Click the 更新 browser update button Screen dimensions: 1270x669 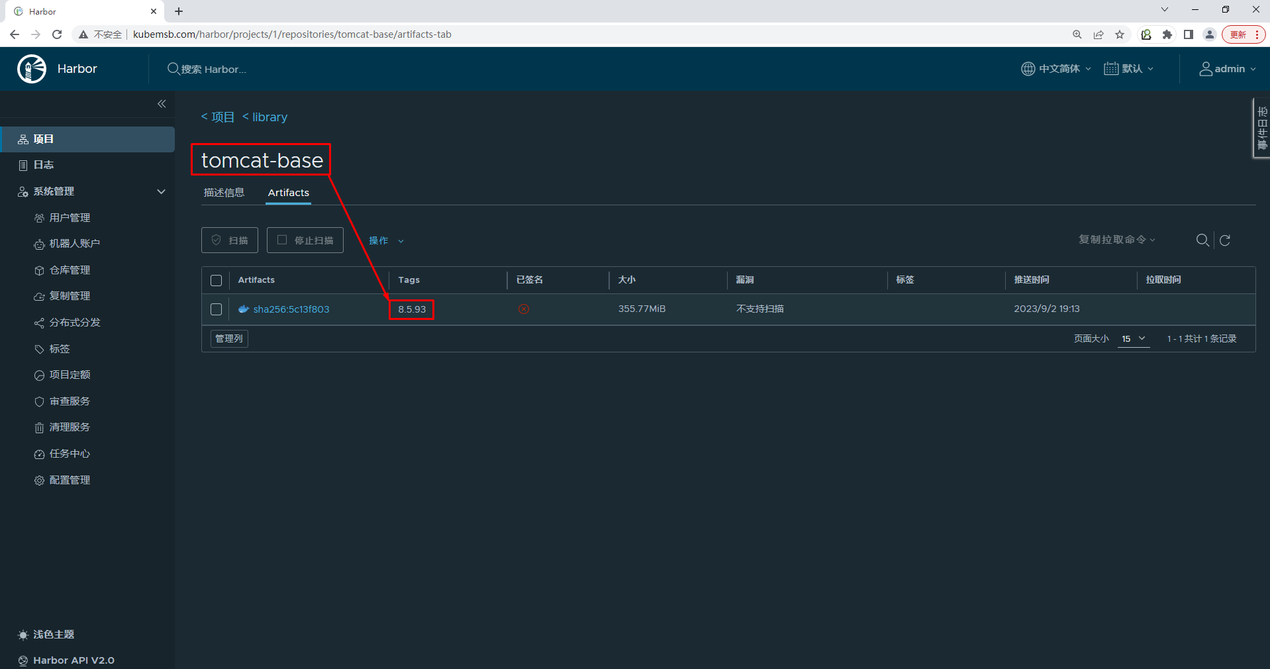point(1244,34)
